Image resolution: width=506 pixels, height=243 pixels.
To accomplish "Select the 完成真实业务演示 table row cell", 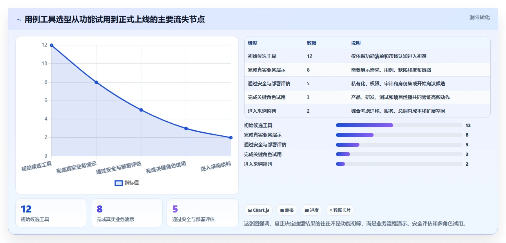I will tap(267, 70).
